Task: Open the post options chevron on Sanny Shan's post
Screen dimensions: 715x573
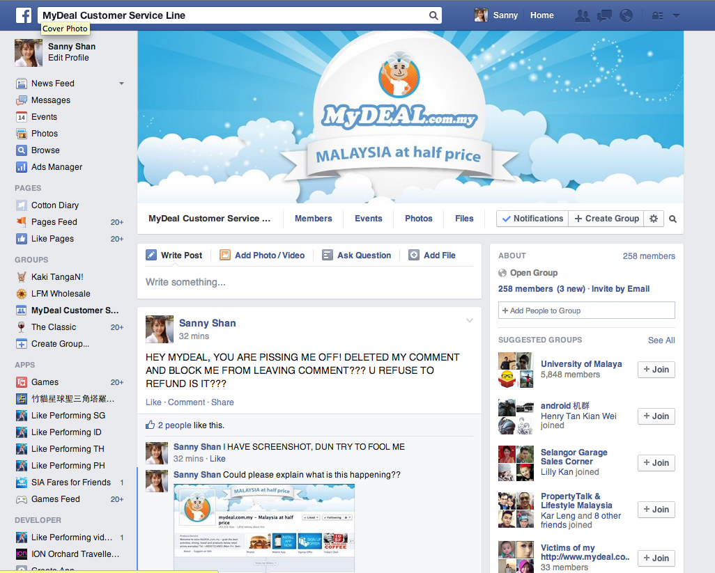Action: (469, 321)
